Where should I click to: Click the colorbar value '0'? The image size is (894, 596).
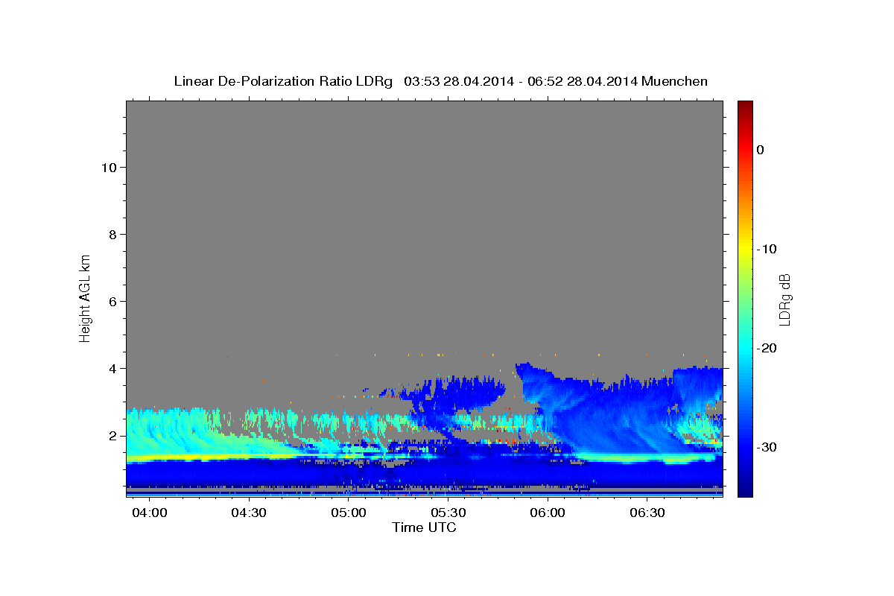pyautogui.click(x=760, y=150)
